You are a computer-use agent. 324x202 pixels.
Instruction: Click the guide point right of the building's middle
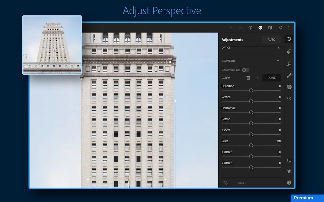click(x=175, y=101)
